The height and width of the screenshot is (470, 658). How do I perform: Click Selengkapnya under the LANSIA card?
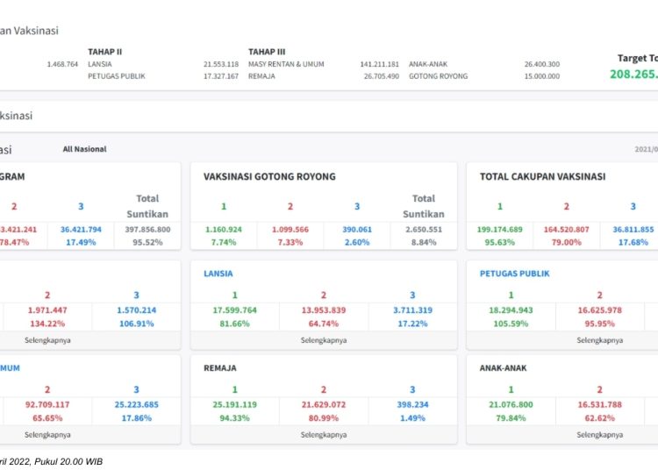point(323,339)
